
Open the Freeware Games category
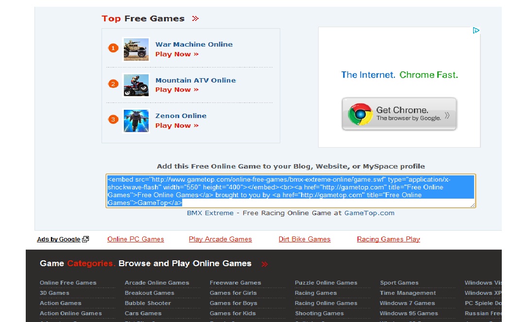235,283
